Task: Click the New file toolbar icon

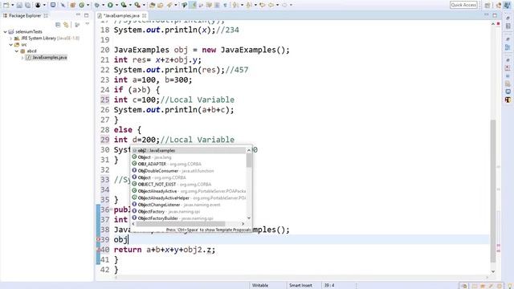Action: [6, 5]
